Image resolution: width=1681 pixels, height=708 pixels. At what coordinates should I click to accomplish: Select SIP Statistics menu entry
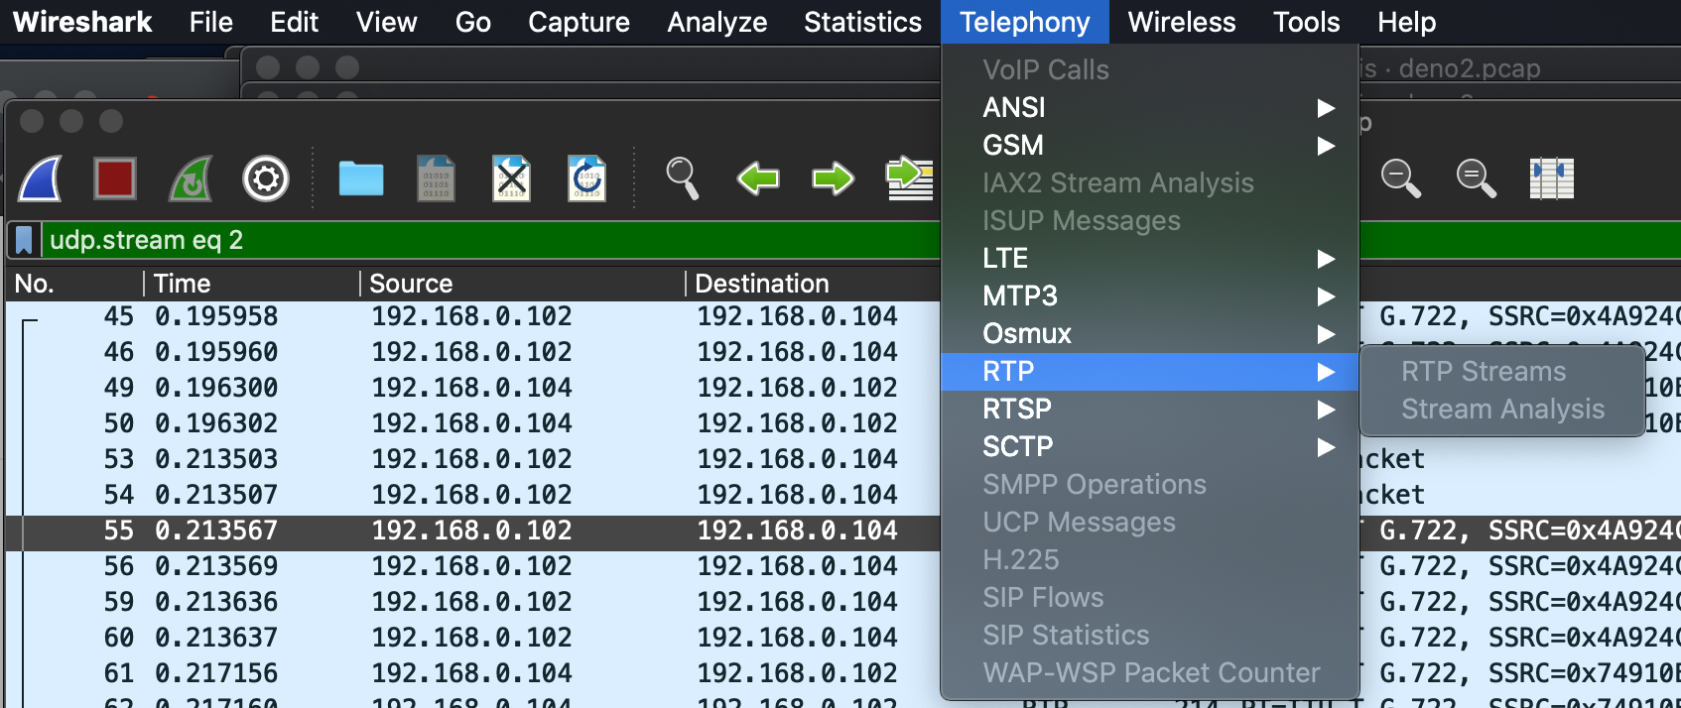click(1150, 635)
